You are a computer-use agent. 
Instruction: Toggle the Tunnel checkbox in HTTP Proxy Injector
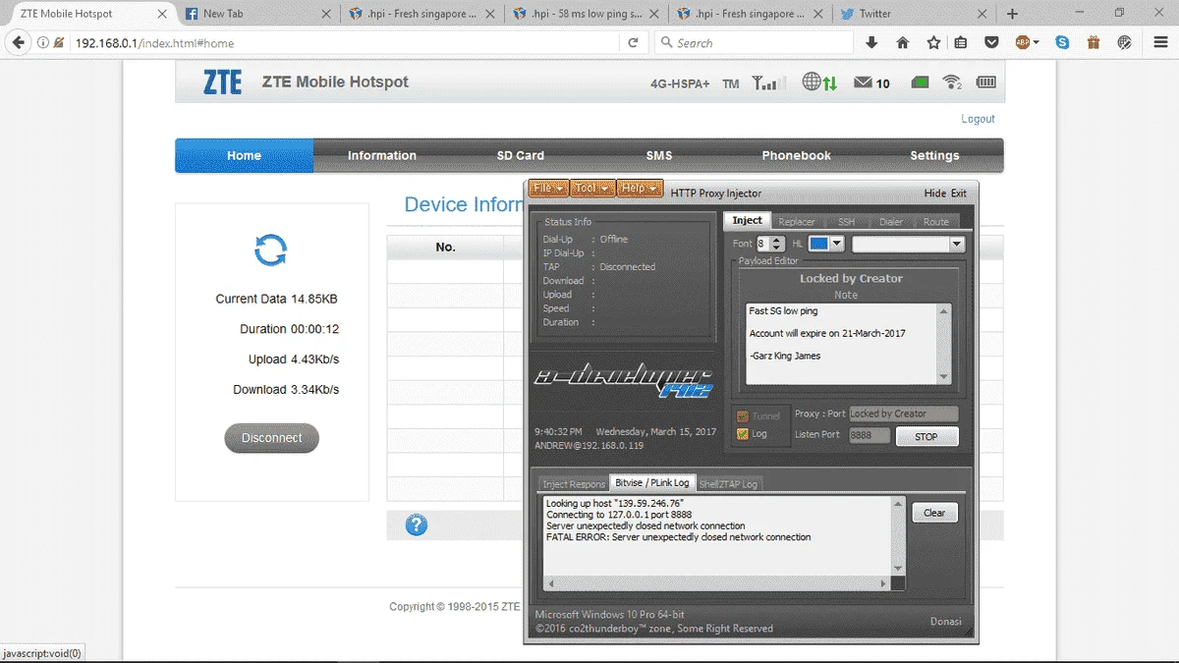(742, 415)
